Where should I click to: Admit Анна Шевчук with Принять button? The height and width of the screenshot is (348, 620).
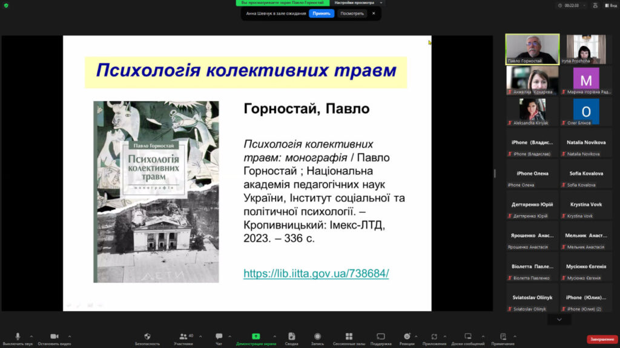(x=321, y=13)
